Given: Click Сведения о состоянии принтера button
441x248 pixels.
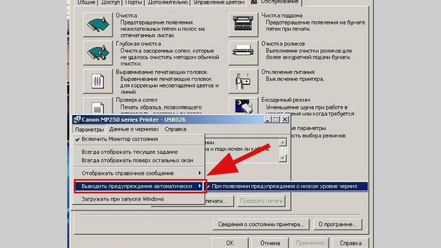Looking at the screenshot, I should (x=261, y=225).
